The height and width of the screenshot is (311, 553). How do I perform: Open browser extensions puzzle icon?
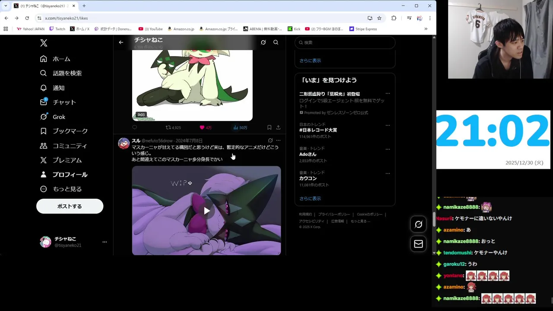point(394,18)
